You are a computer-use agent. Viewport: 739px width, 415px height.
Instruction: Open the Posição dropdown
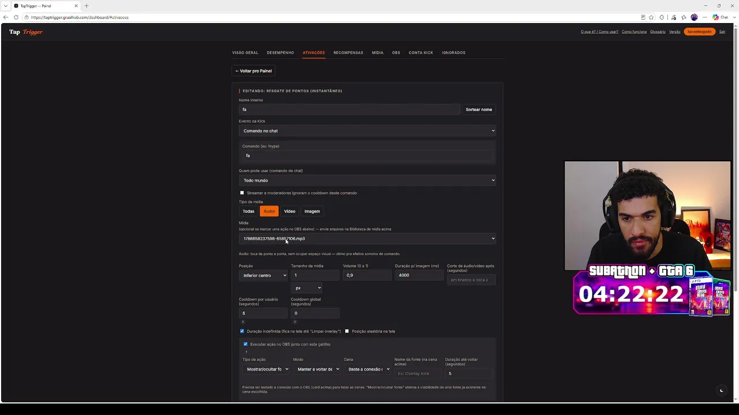click(264, 276)
